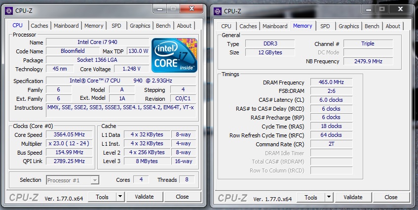This screenshot has height=210, width=418.
Task: Select the SPD tab in left window
Action: (x=116, y=26)
